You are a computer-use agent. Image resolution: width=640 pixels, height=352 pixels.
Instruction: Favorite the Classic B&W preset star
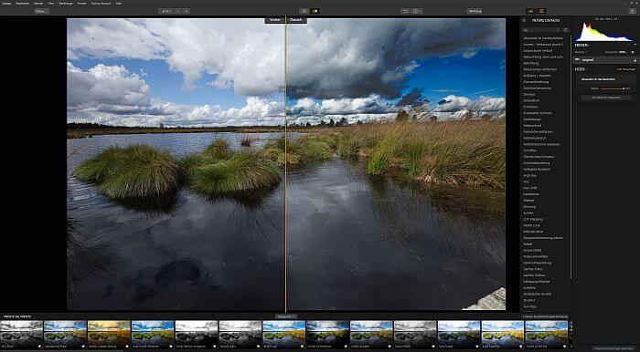[x=433, y=347]
